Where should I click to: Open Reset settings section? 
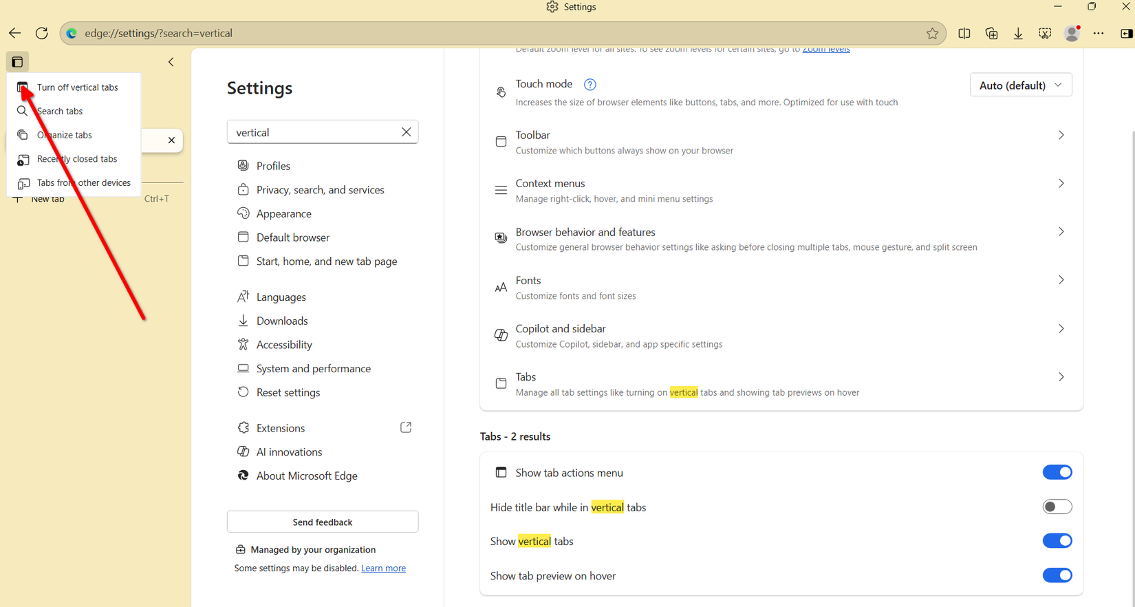pyautogui.click(x=288, y=392)
